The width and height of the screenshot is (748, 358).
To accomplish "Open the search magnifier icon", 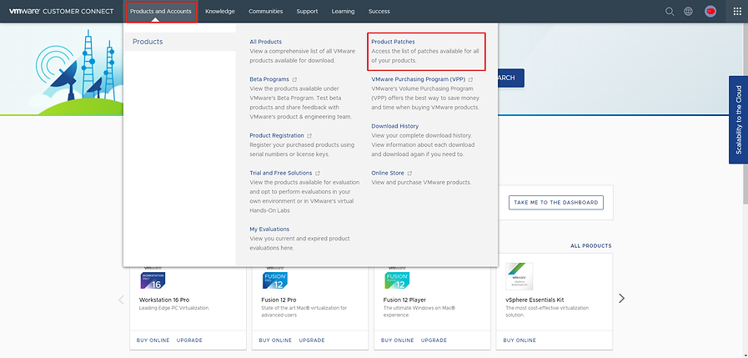I will coord(670,12).
